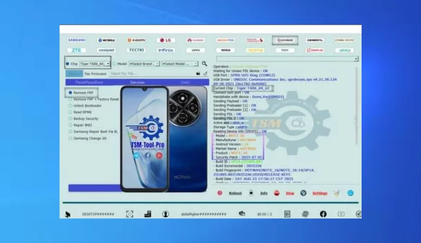
Task: Select the General brand button
Action: (315, 40)
